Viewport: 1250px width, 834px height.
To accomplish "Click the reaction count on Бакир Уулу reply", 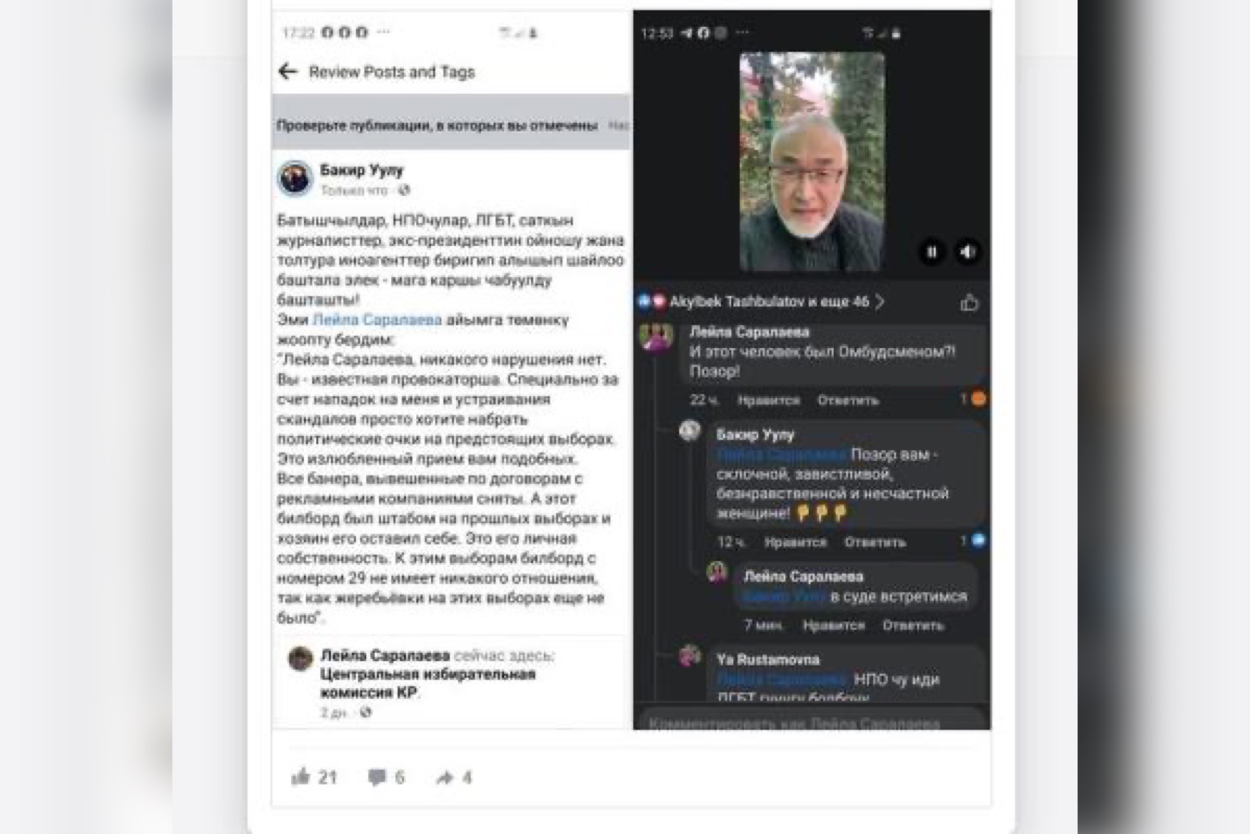I will tap(973, 540).
